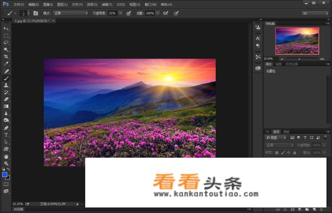Open the brush blending mode dropdown

point(70,13)
